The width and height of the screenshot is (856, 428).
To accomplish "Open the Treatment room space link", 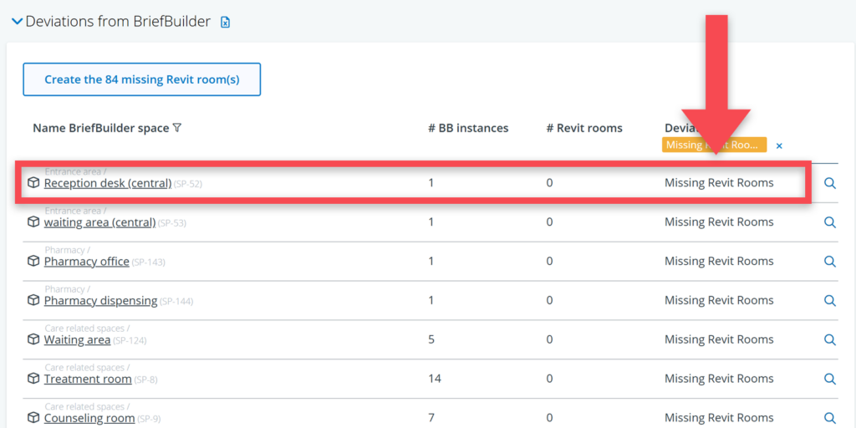I will point(88,380).
